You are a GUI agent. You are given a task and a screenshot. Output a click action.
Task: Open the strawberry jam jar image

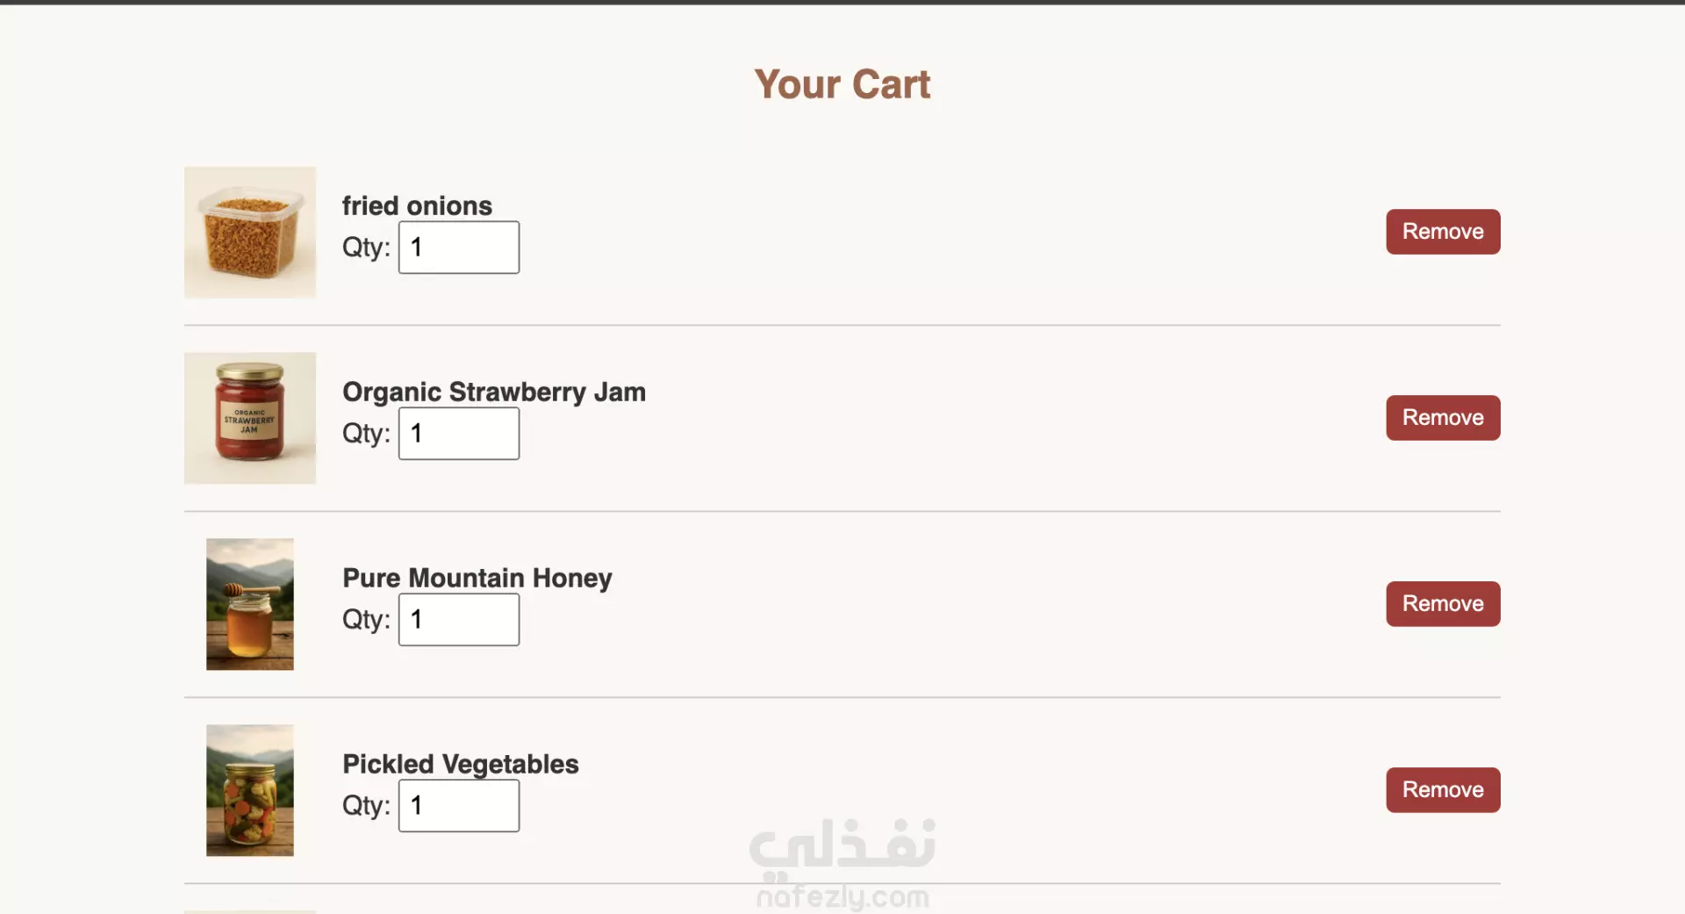[250, 419]
